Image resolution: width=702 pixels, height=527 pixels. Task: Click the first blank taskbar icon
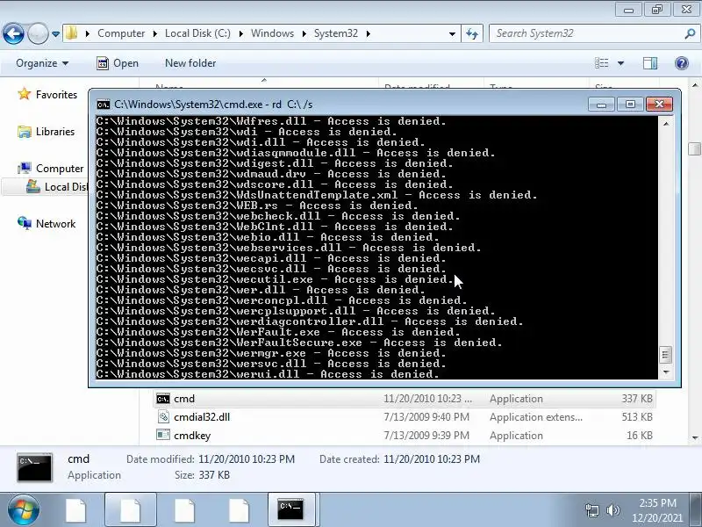[75, 510]
